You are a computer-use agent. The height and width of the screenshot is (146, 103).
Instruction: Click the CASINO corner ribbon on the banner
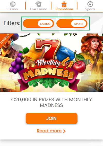5,39
